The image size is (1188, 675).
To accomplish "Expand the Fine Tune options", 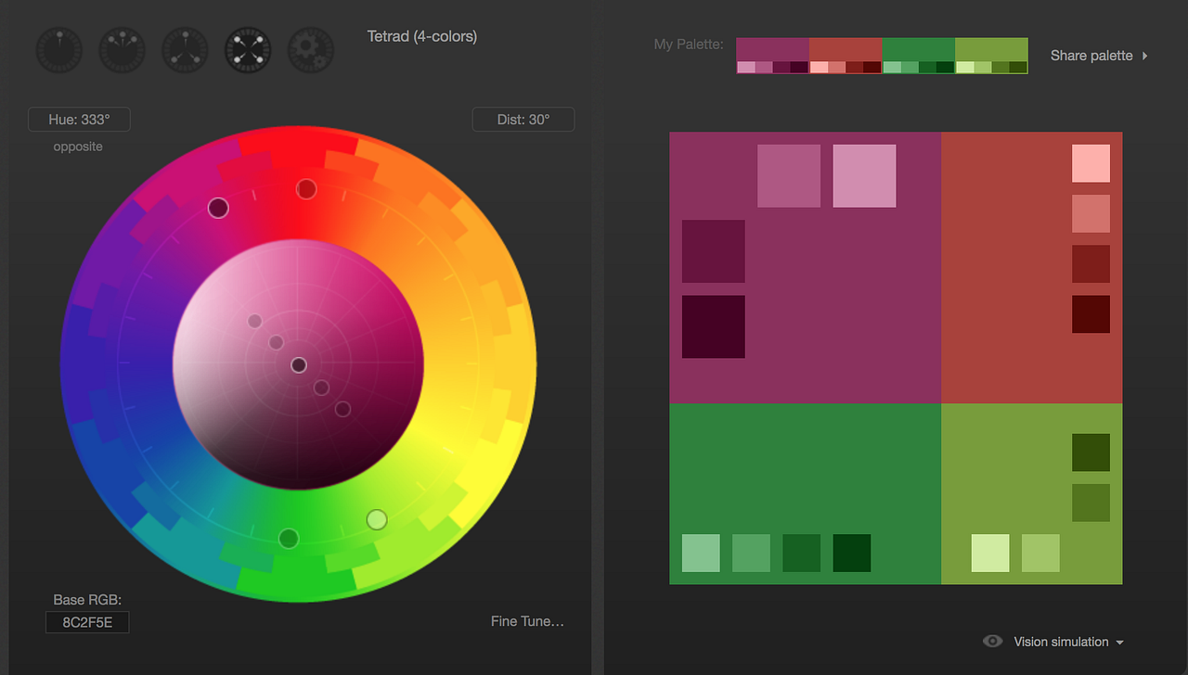I will coord(527,621).
